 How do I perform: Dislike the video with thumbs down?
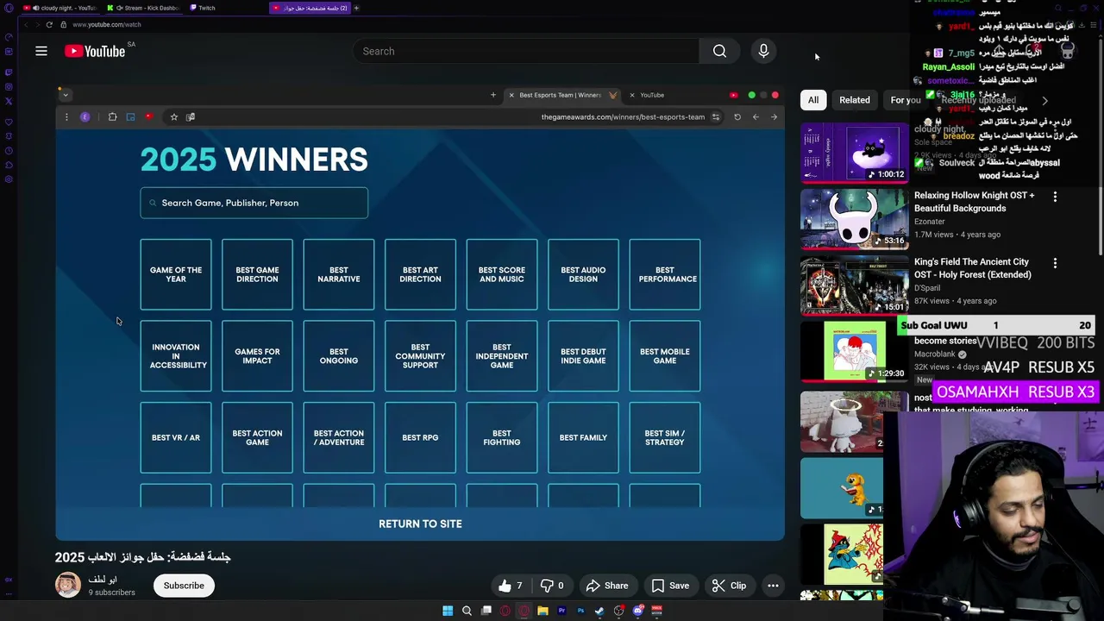552,586
